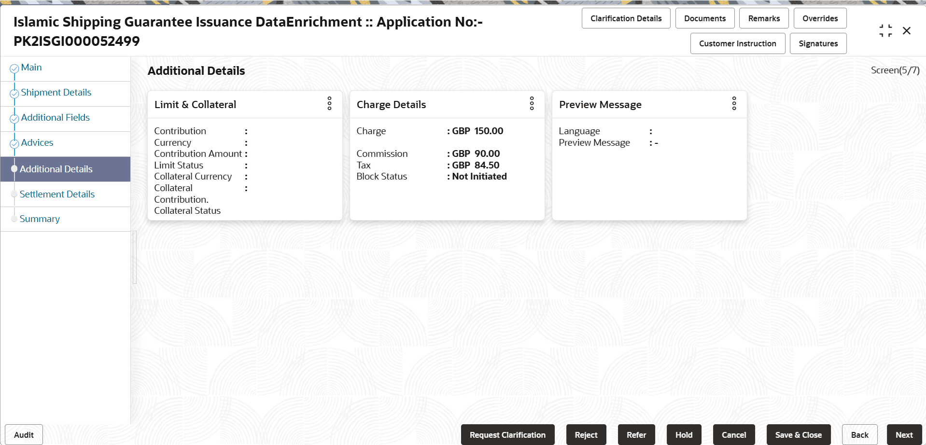The height and width of the screenshot is (445, 926).
Task: Click the Contribution Amount label
Action: (198, 154)
